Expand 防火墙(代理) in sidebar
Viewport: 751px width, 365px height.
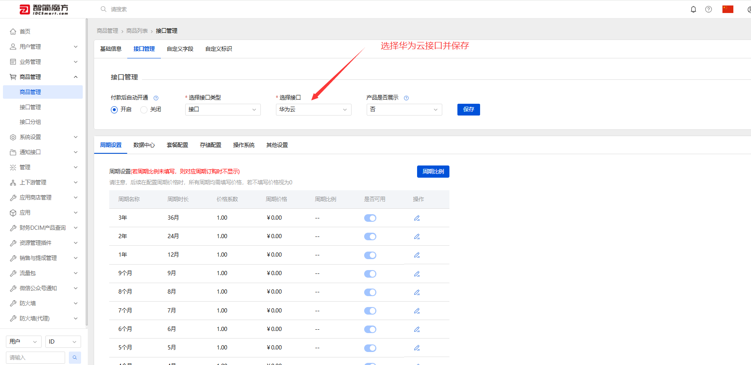43,318
